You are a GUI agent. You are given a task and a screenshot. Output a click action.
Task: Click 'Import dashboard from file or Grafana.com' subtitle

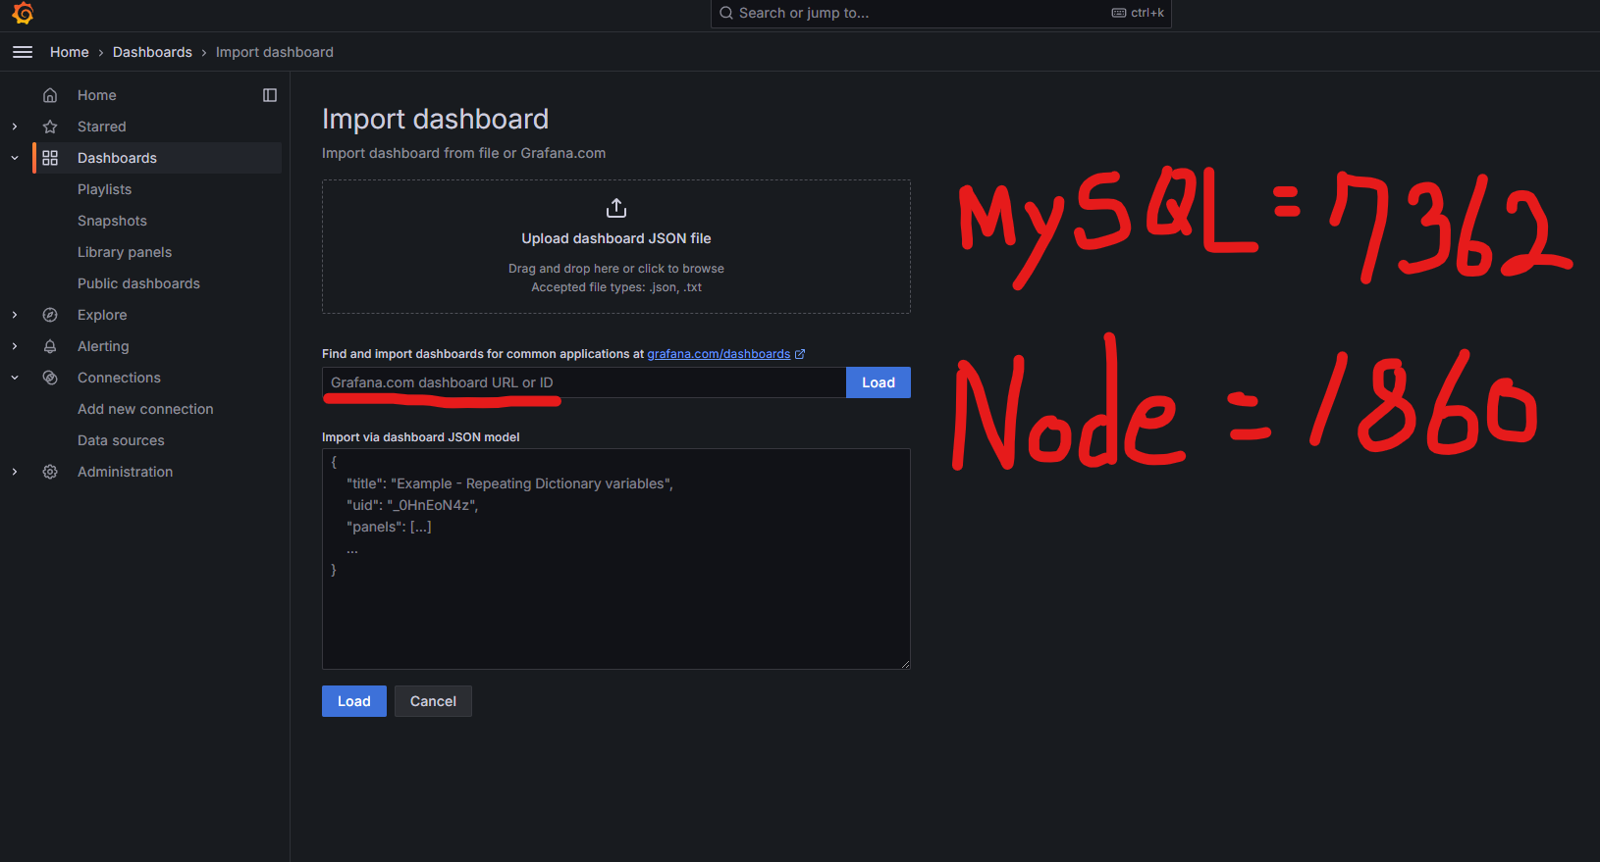(463, 153)
